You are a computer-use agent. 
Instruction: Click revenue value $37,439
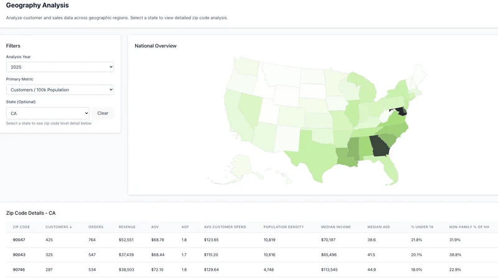click(x=126, y=255)
